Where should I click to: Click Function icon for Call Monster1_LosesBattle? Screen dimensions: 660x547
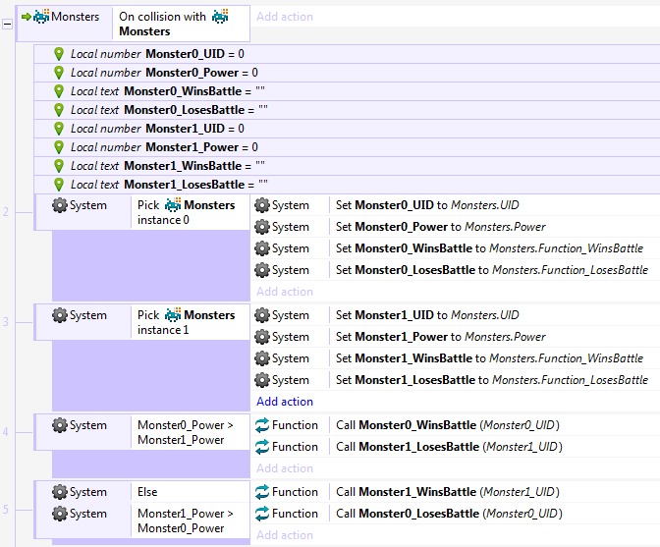point(262,447)
